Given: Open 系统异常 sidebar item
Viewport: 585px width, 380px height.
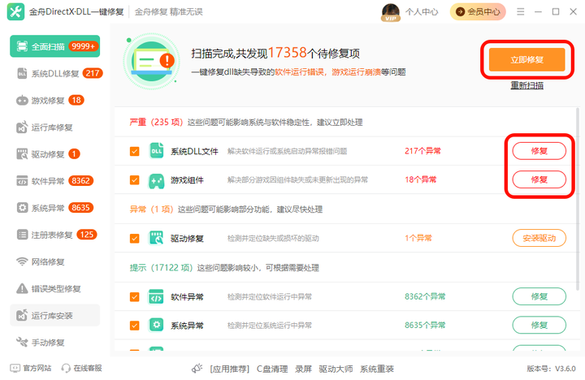Looking at the screenshot, I should 55,208.
